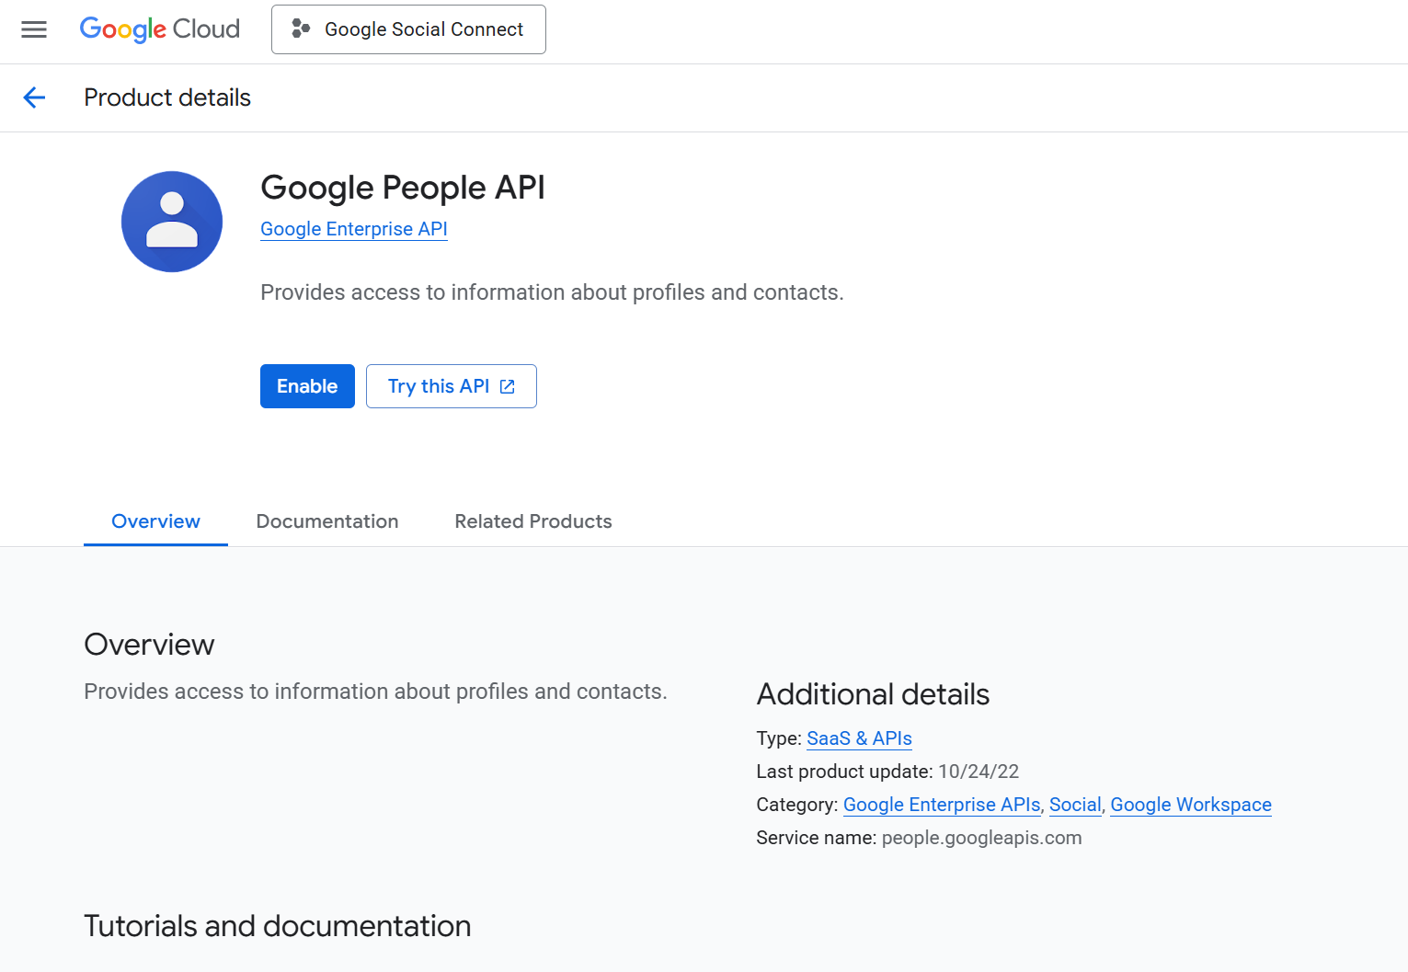
Task: Switch to the Overview tab
Action: tap(155, 521)
